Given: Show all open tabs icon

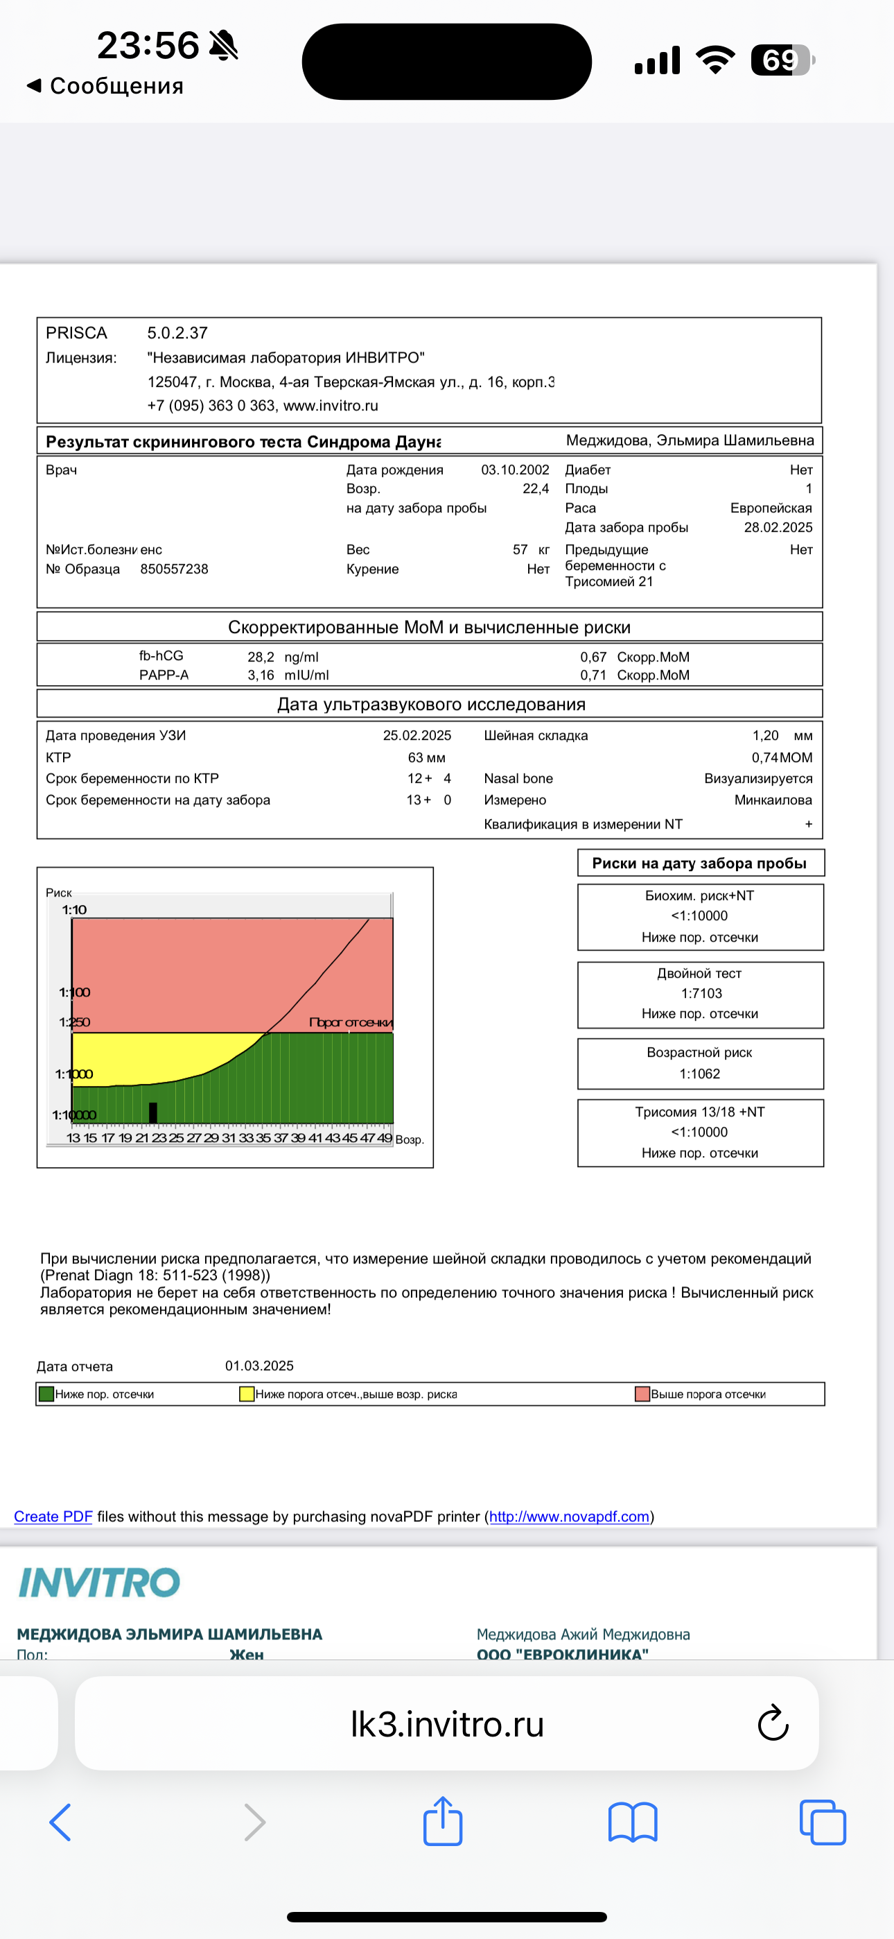Looking at the screenshot, I should coord(822,1822).
